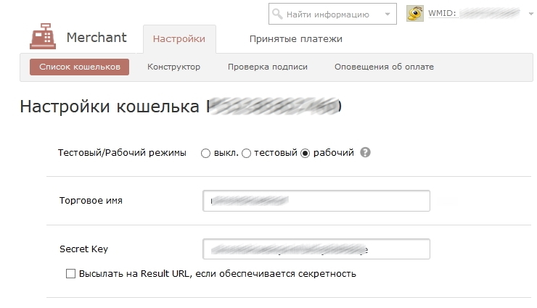Go to the "Конструктор" submenu item
The height and width of the screenshot is (308, 537).
(x=173, y=67)
